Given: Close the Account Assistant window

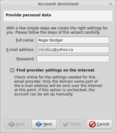Looking at the screenshot, I should pos(111,4).
